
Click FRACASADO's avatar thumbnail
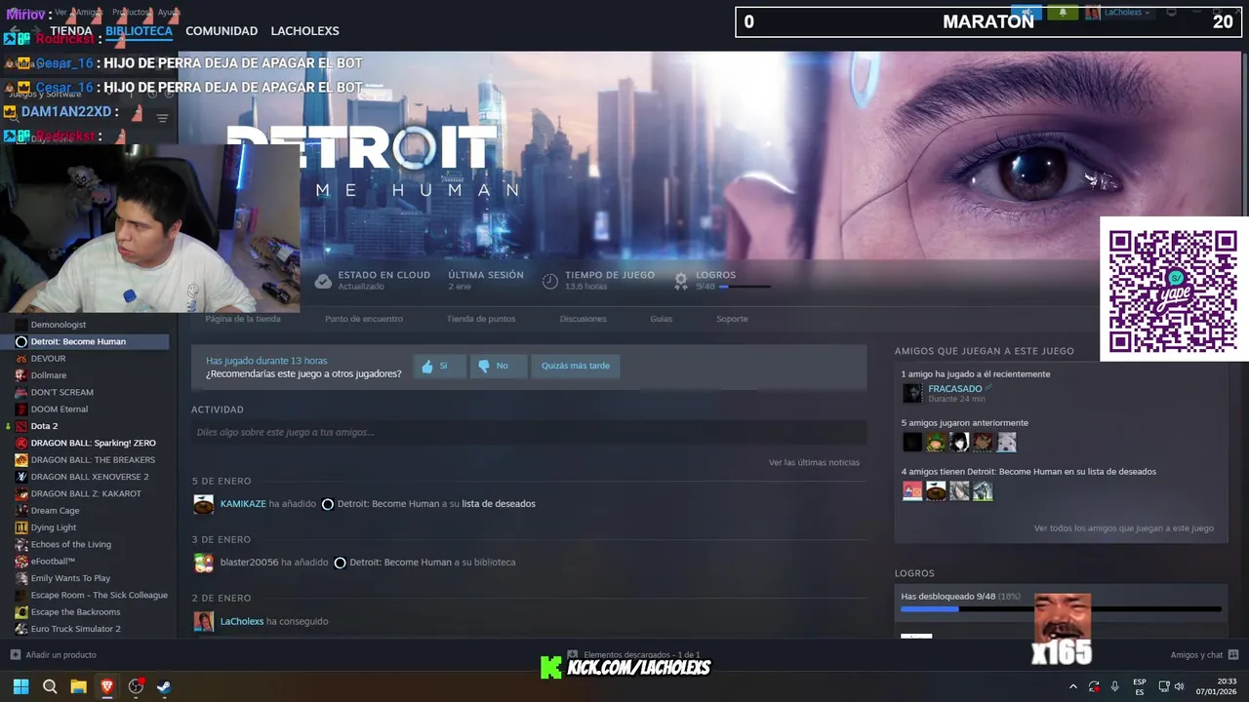click(912, 393)
